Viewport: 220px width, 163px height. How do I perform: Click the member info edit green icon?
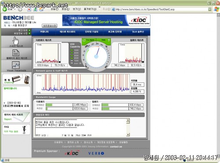tap(29, 33)
